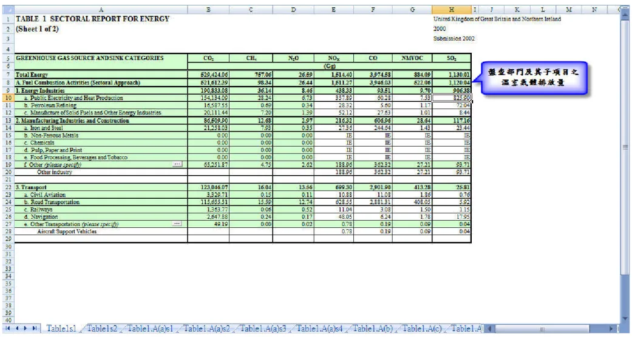
Task: Select Transport CO value 2,901.90
Action: [373, 187]
